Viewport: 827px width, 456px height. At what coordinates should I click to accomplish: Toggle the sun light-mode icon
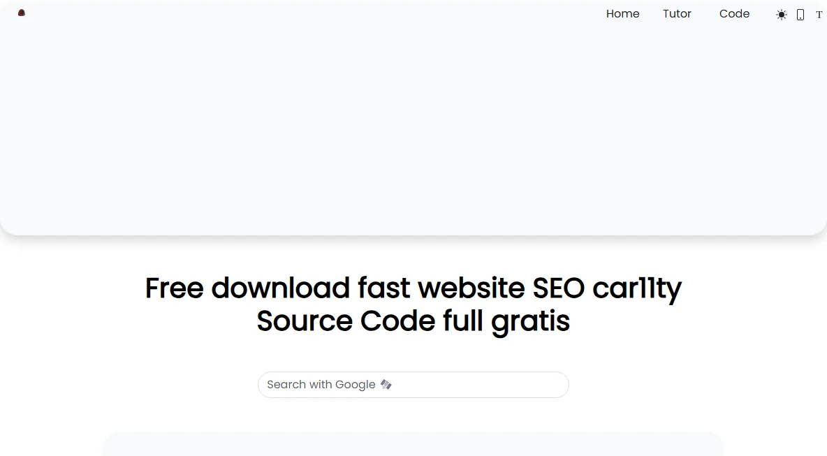[782, 15]
